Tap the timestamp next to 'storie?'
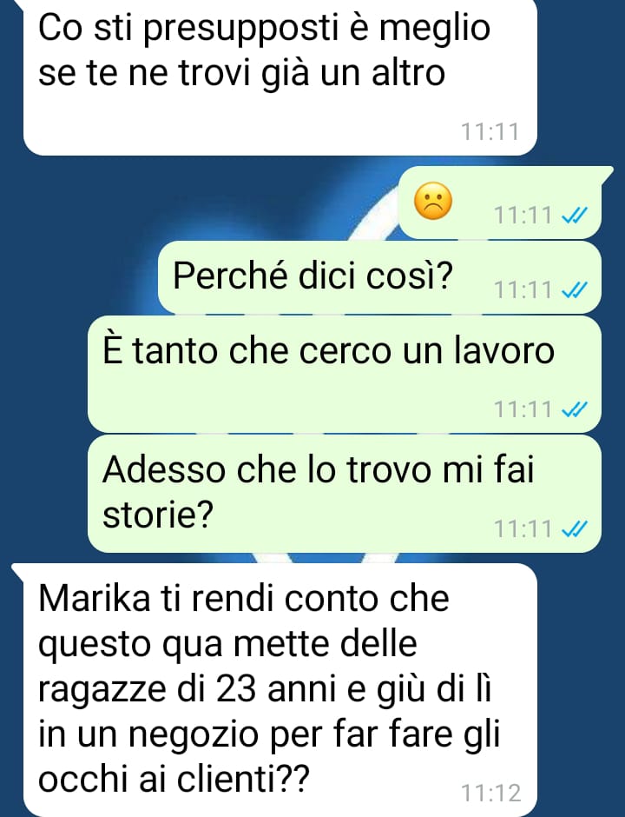 tap(523, 528)
